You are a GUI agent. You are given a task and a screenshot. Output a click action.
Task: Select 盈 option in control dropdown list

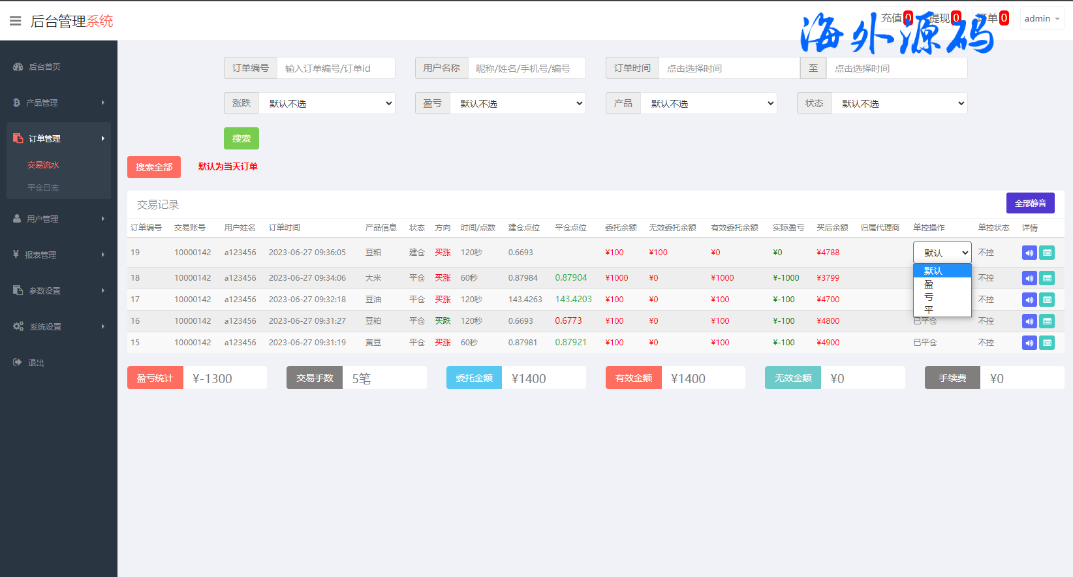pos(929,285)
